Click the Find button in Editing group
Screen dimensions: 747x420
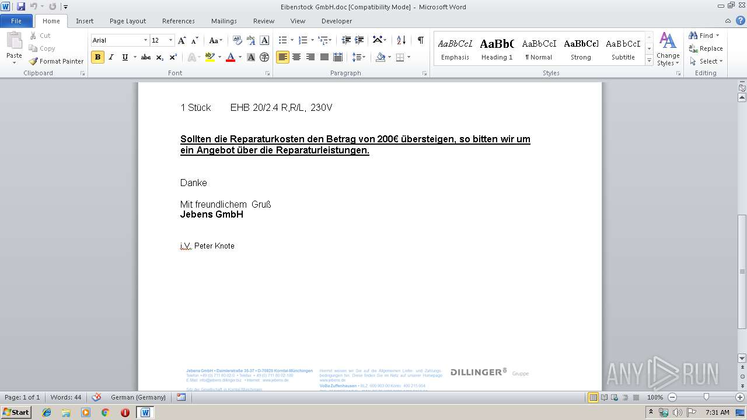click(704, 36)
